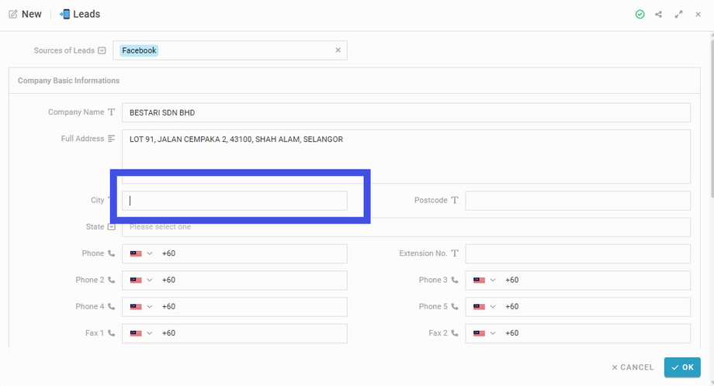Expand the dialog to fullscreen
This screenshot has height=386, width=714.
(x=678, y=15)
